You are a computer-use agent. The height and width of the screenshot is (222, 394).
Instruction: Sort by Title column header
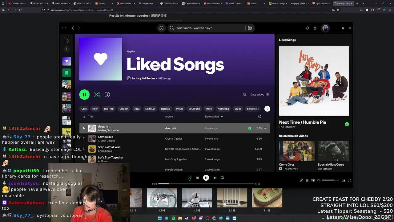(x=91, y=117)
